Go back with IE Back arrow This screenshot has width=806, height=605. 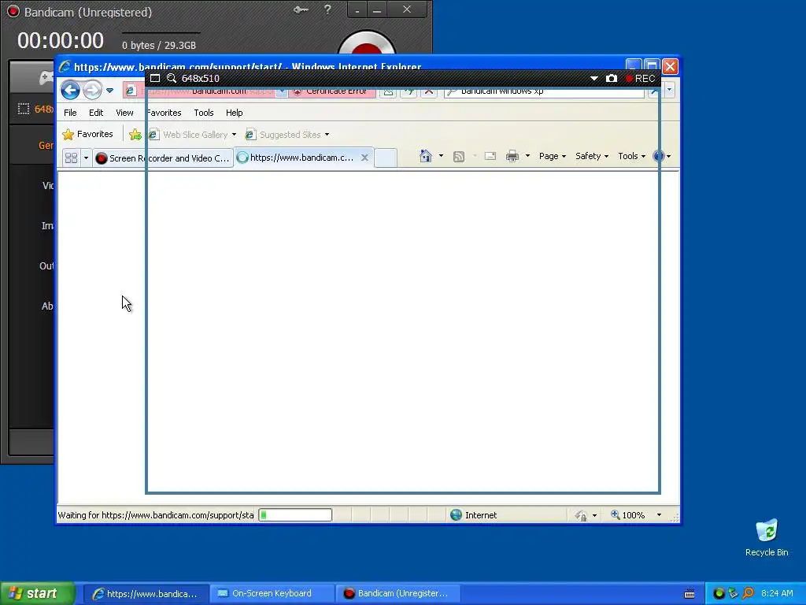(70, 90)
